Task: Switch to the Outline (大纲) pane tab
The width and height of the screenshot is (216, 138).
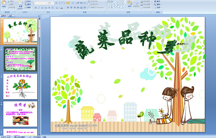Action: click(10, 16)
